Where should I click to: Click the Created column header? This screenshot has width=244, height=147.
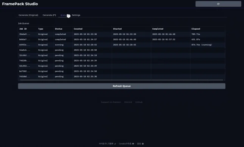pyautogui.click(x=92, y=29)
